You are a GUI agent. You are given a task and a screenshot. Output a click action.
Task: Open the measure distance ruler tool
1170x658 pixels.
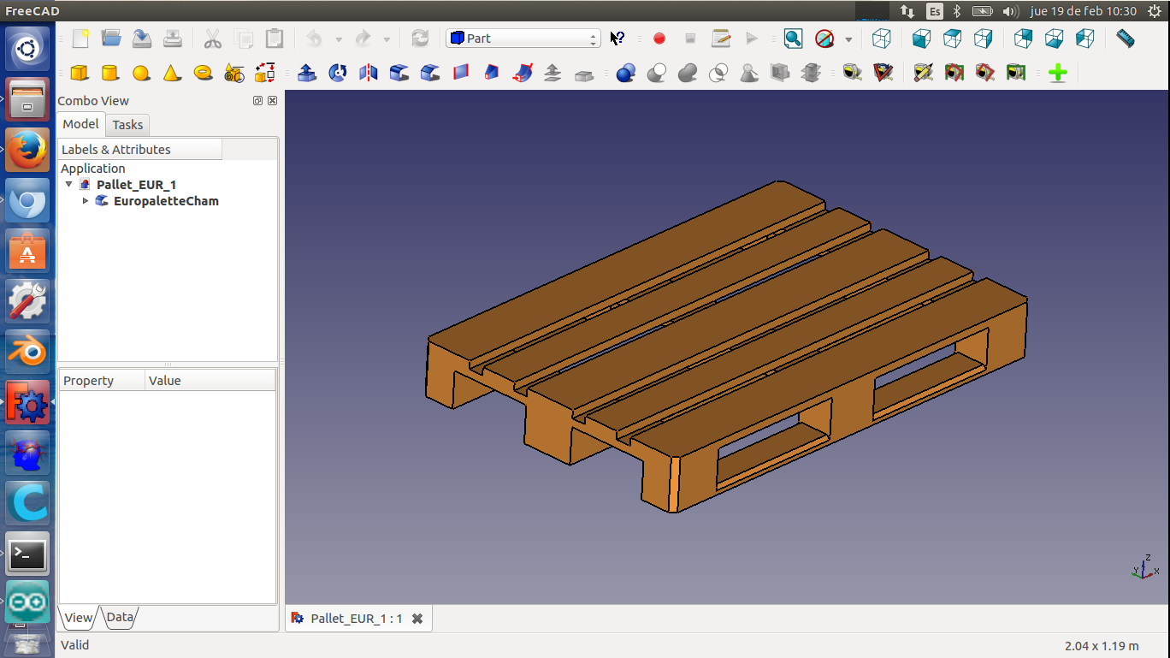point(1126,39)
